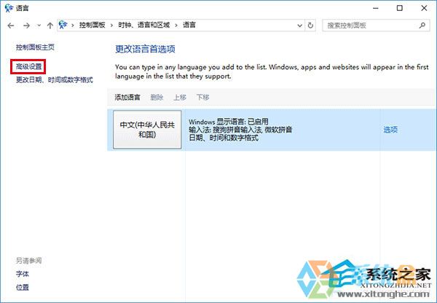437x303 pixels.
Task: Click the 语言 window title icon
Action: point(9,8)
